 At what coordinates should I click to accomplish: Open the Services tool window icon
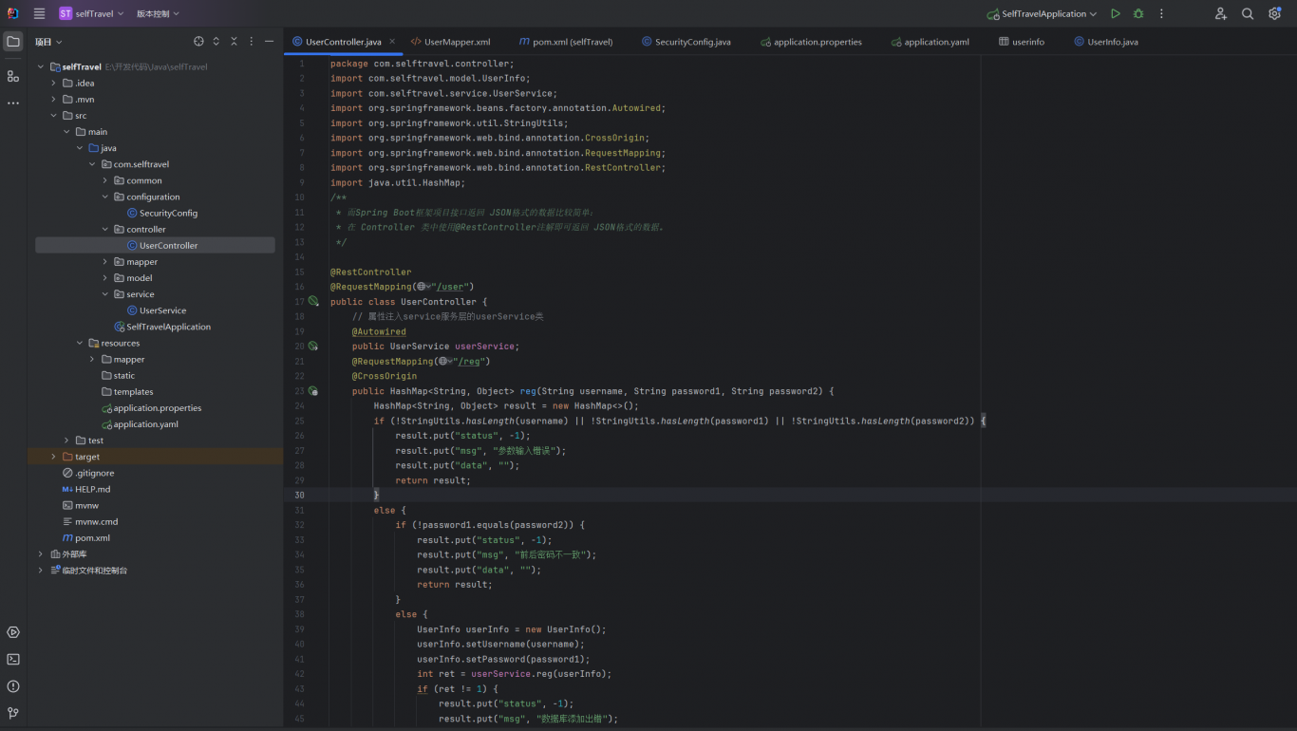(x=13, y=632)
